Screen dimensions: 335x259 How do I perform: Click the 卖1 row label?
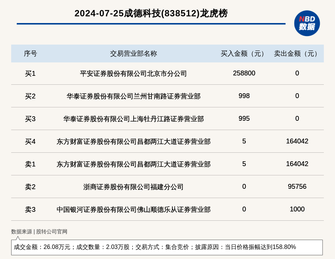tap(30, 164)
